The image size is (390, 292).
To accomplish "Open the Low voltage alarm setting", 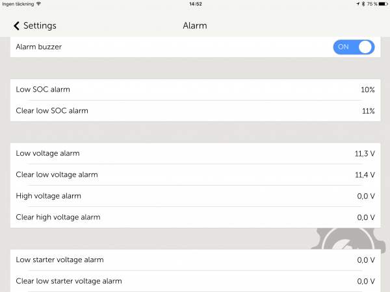I will click(195, 153).
